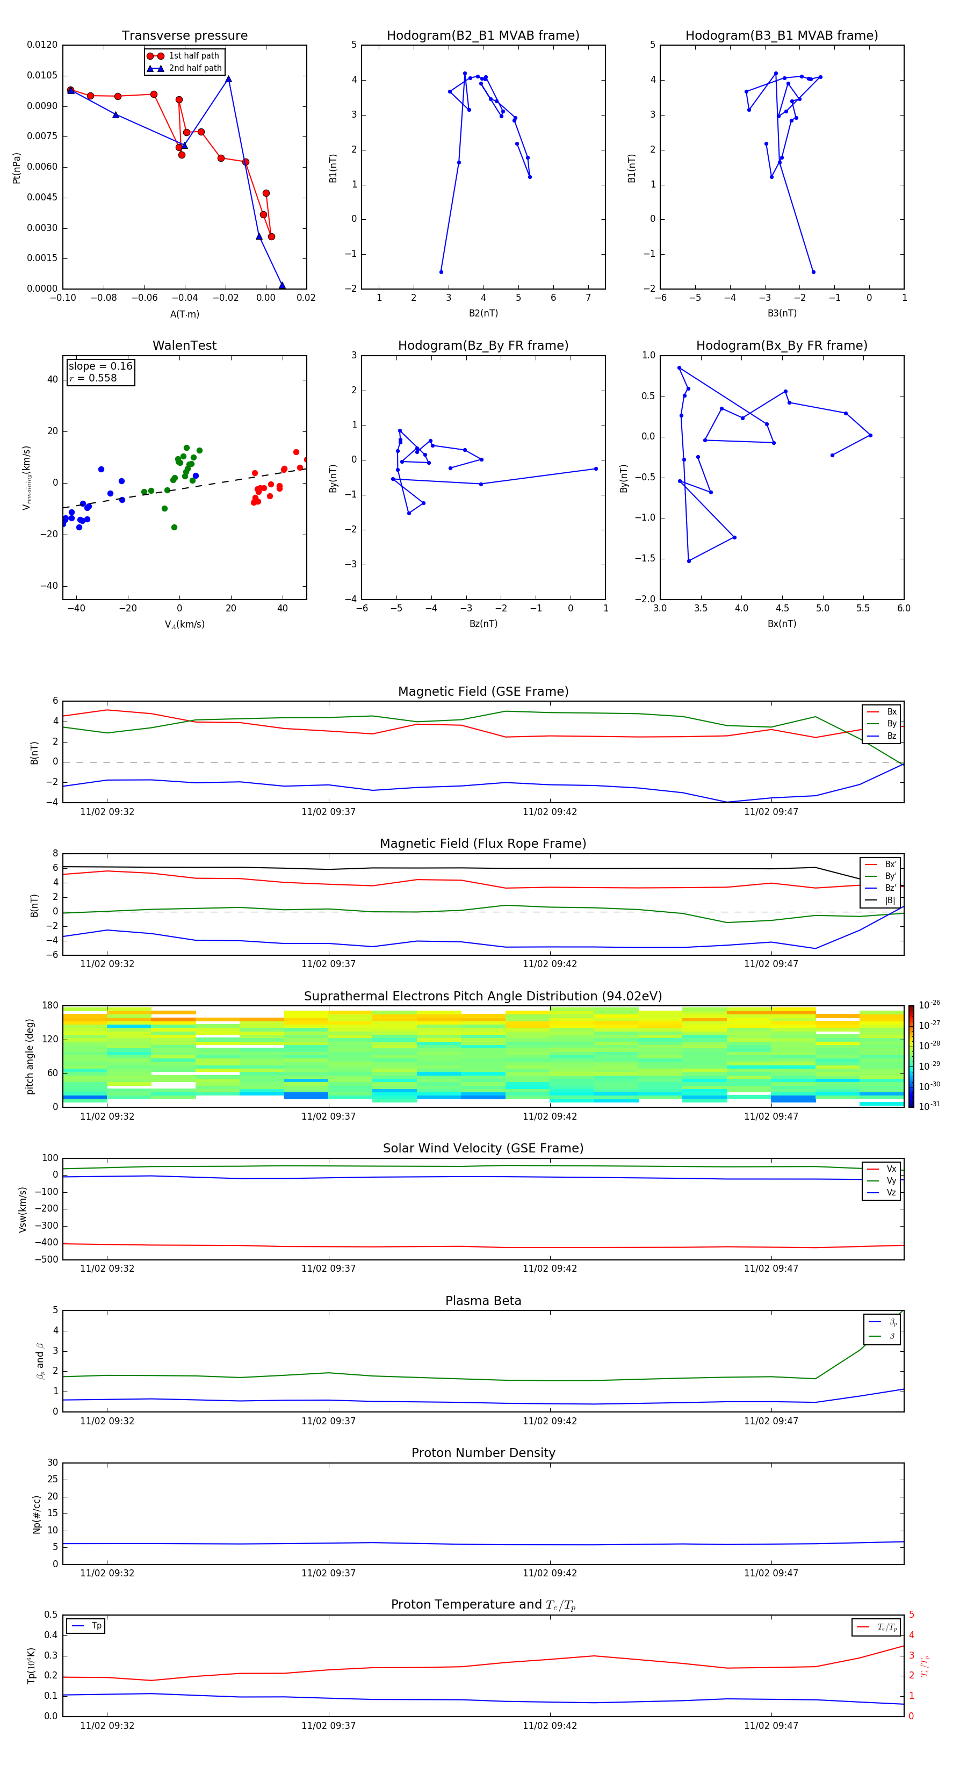Click 'Bx(nT)' x-axis label of hodogram

click(x=782, y=624)
